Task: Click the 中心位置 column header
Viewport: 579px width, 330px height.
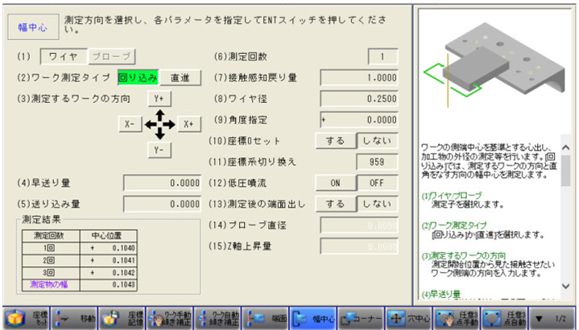Action: (x=108, y=236)
